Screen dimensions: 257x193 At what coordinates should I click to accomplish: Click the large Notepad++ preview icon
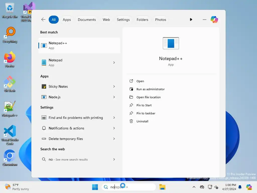[x=171, y=43]
